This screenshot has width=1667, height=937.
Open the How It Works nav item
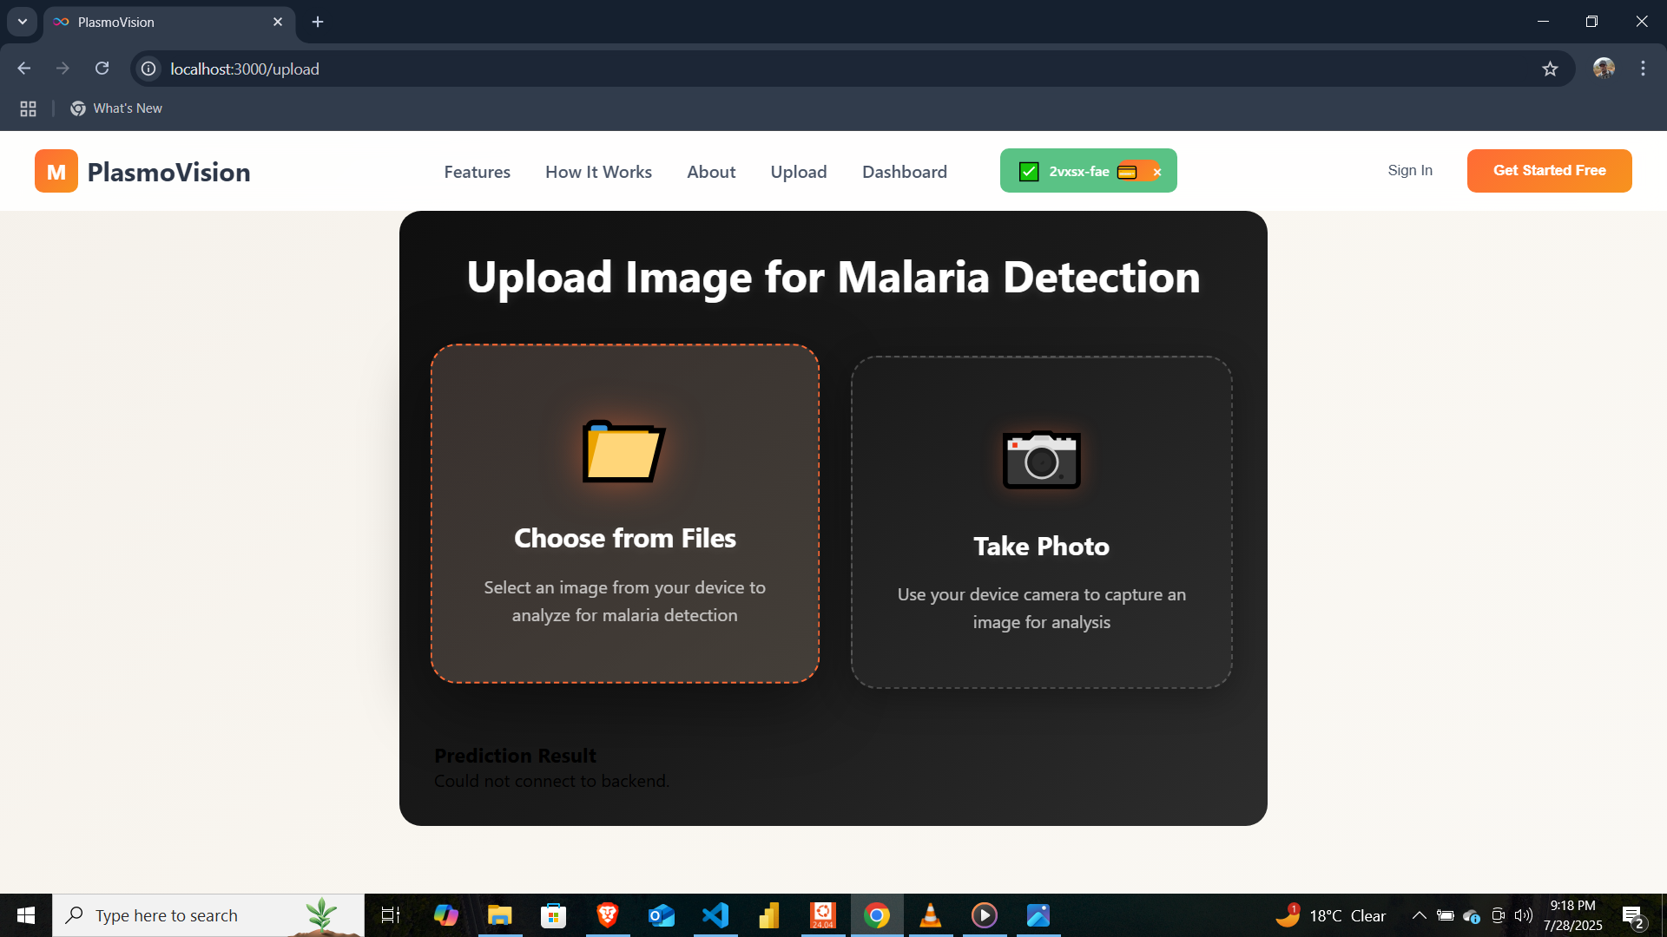(598, 172)
